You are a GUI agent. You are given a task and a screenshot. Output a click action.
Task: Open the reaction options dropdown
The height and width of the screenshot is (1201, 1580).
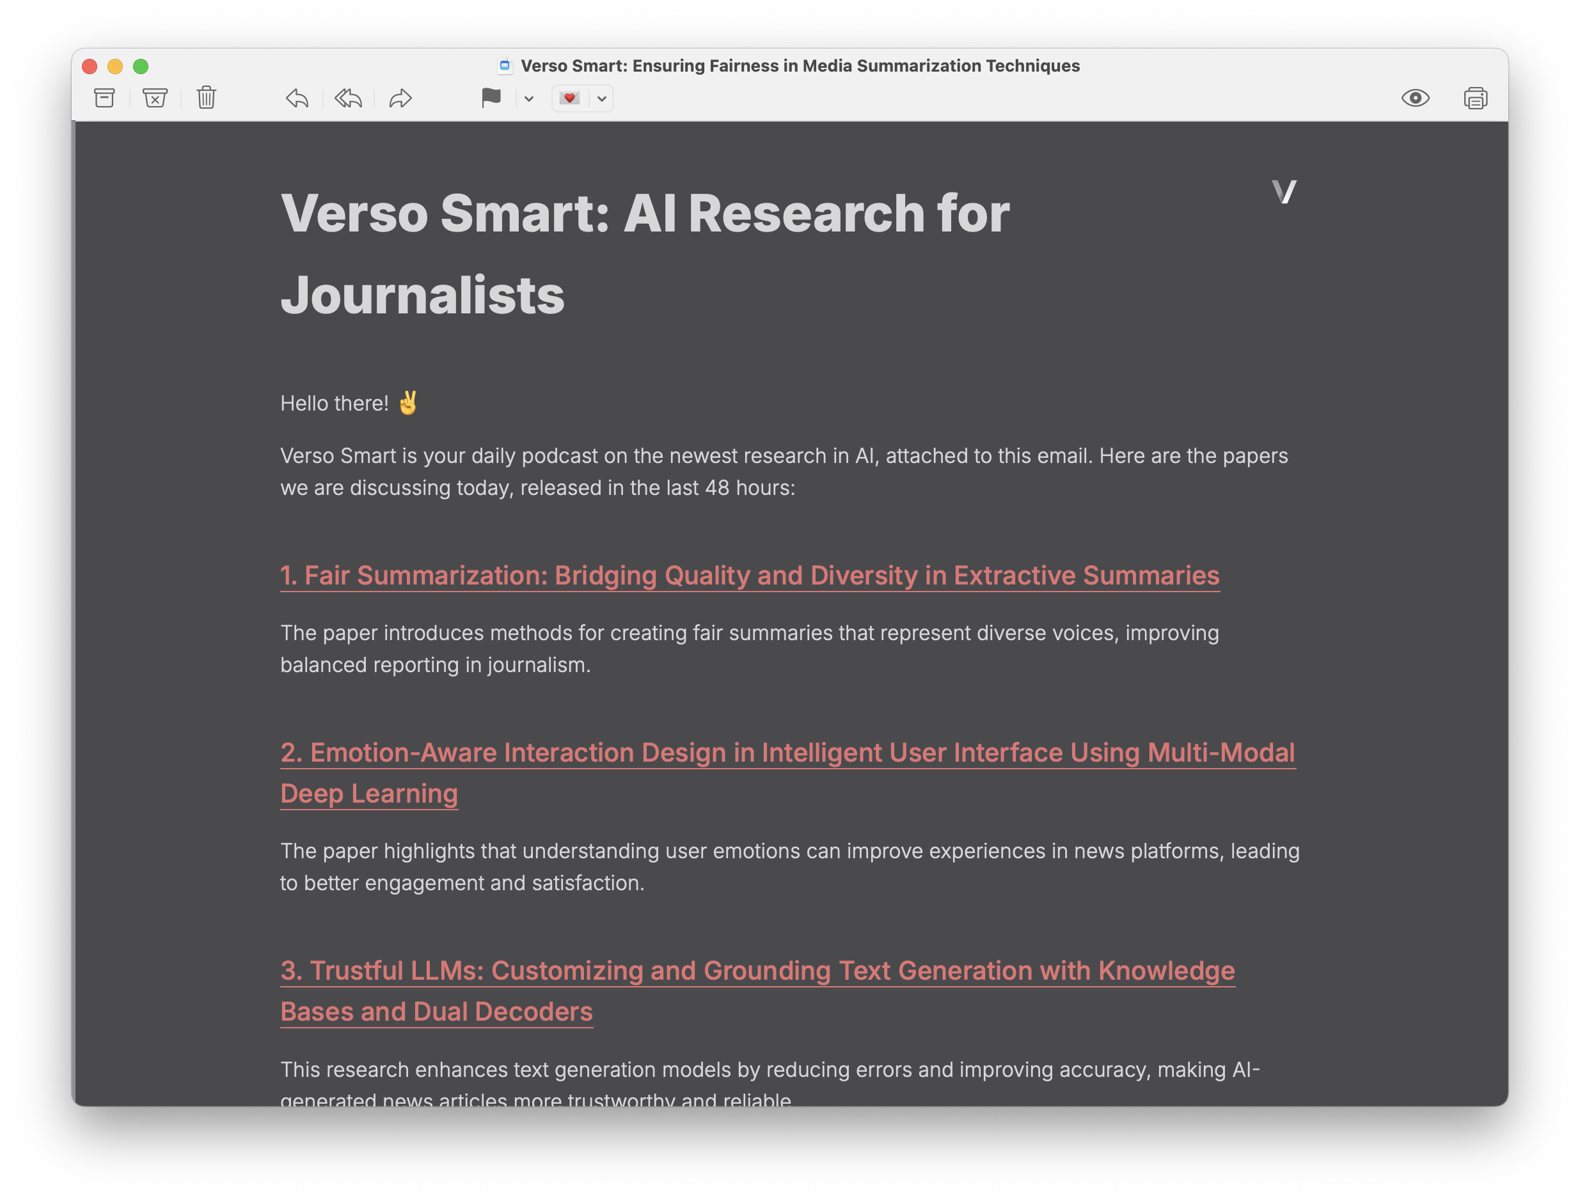click(601, 98)
